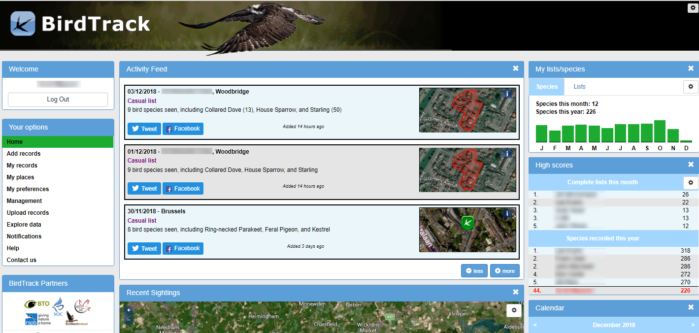Click the Log Out button

coord(58,100)
